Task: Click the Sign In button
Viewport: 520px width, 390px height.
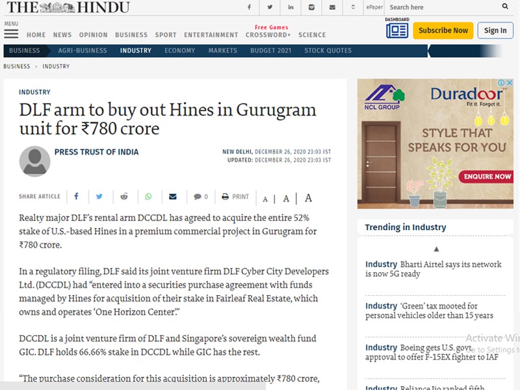Action: [x=495, y=31]
